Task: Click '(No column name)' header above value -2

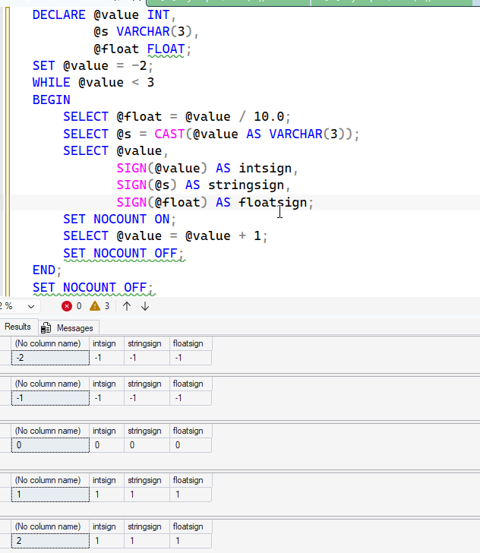Action: (x=50, y=343)
